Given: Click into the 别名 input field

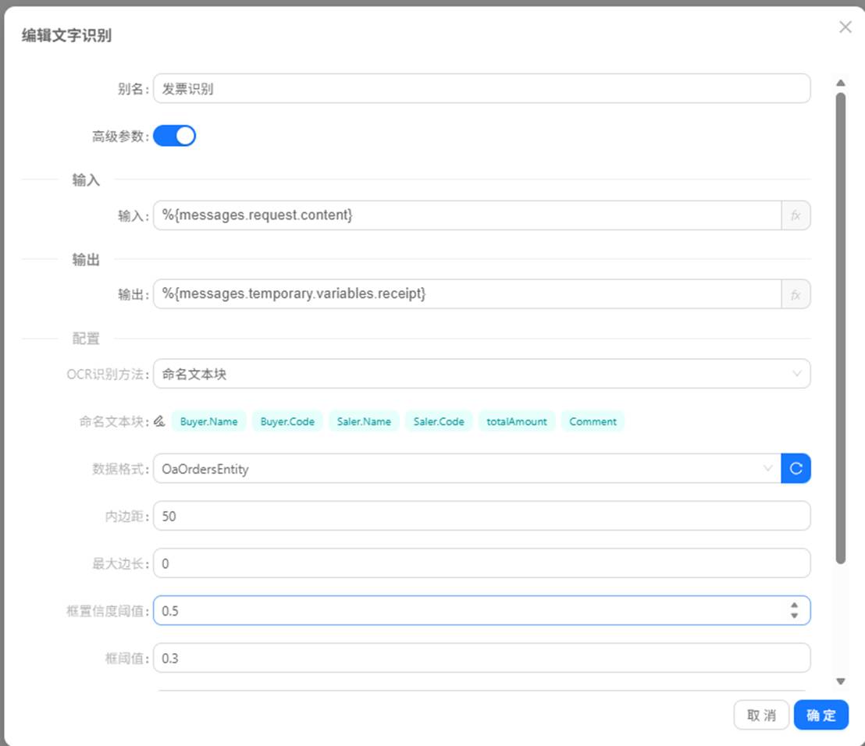Looking at the screenshot, I should click(481, 89).
